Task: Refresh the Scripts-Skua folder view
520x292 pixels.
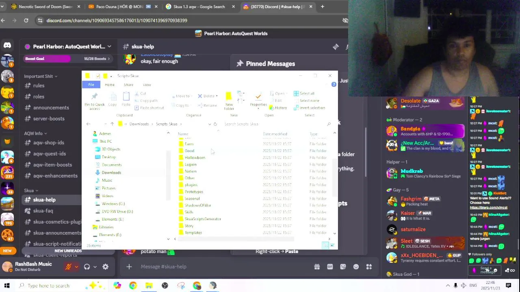Action: pyautogui.click(x=215, y=124)
